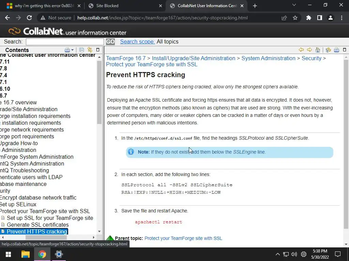Image resolution: width=349 pixels, height=261 pixels.
Task: Open Chrome three-dot menu
Action: [x=342, y=18]
